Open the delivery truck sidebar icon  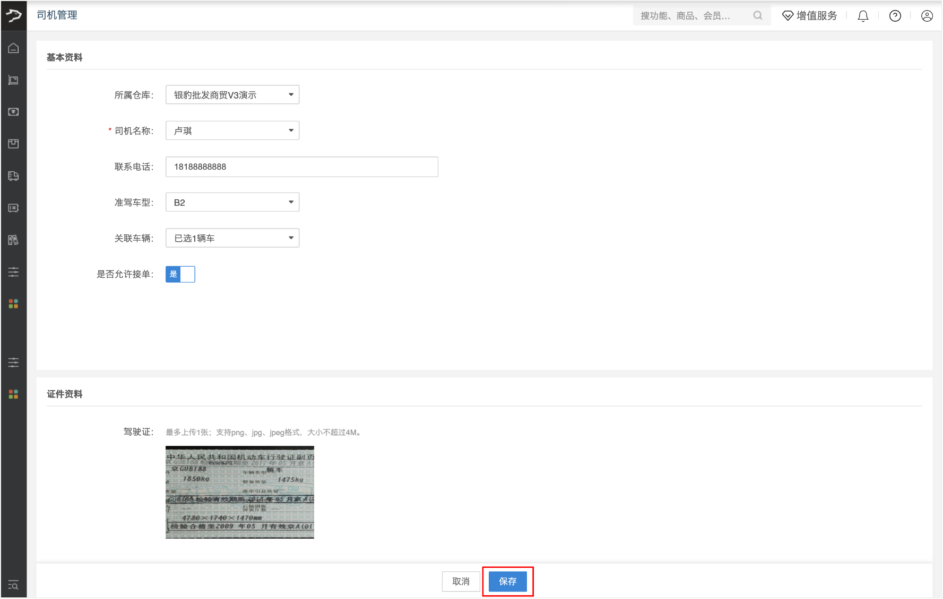(13, 176)
